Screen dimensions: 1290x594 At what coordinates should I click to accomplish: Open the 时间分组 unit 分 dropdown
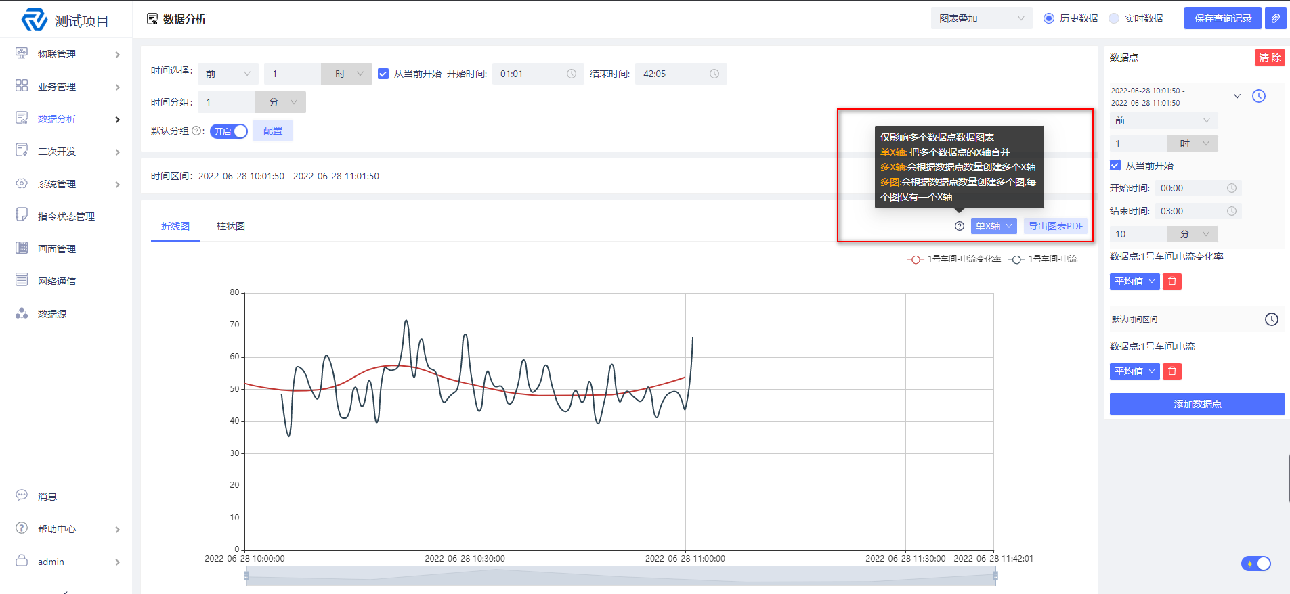pyautogui.click(x=280, y=102)
